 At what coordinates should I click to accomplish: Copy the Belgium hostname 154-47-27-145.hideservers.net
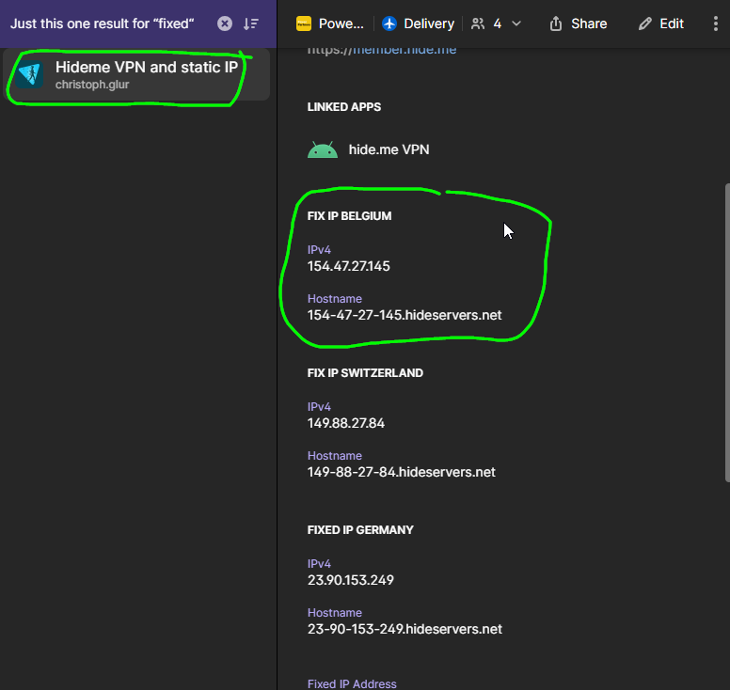pyautogui.click(x=405, y=315)
